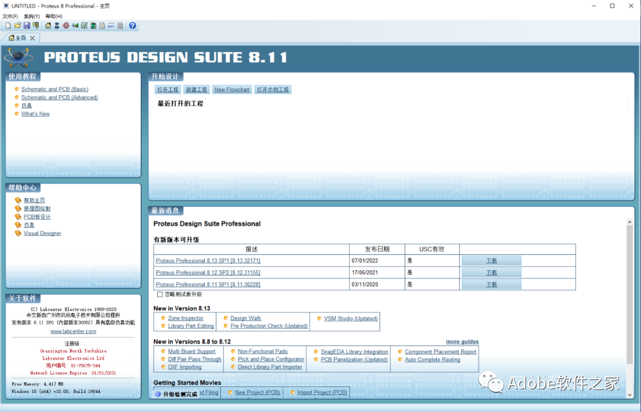This screenshot has height=412, width=641.
Task: Check the 忽略测试版升级 checkbox
Action: pyautogui.click(x=159, y=294)
